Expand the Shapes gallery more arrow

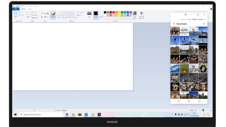pos(76,18)
